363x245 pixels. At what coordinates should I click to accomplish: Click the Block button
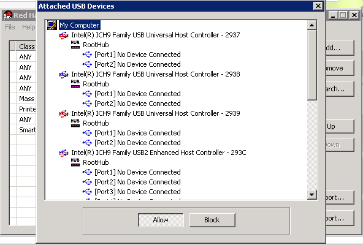tap(212, 220)
